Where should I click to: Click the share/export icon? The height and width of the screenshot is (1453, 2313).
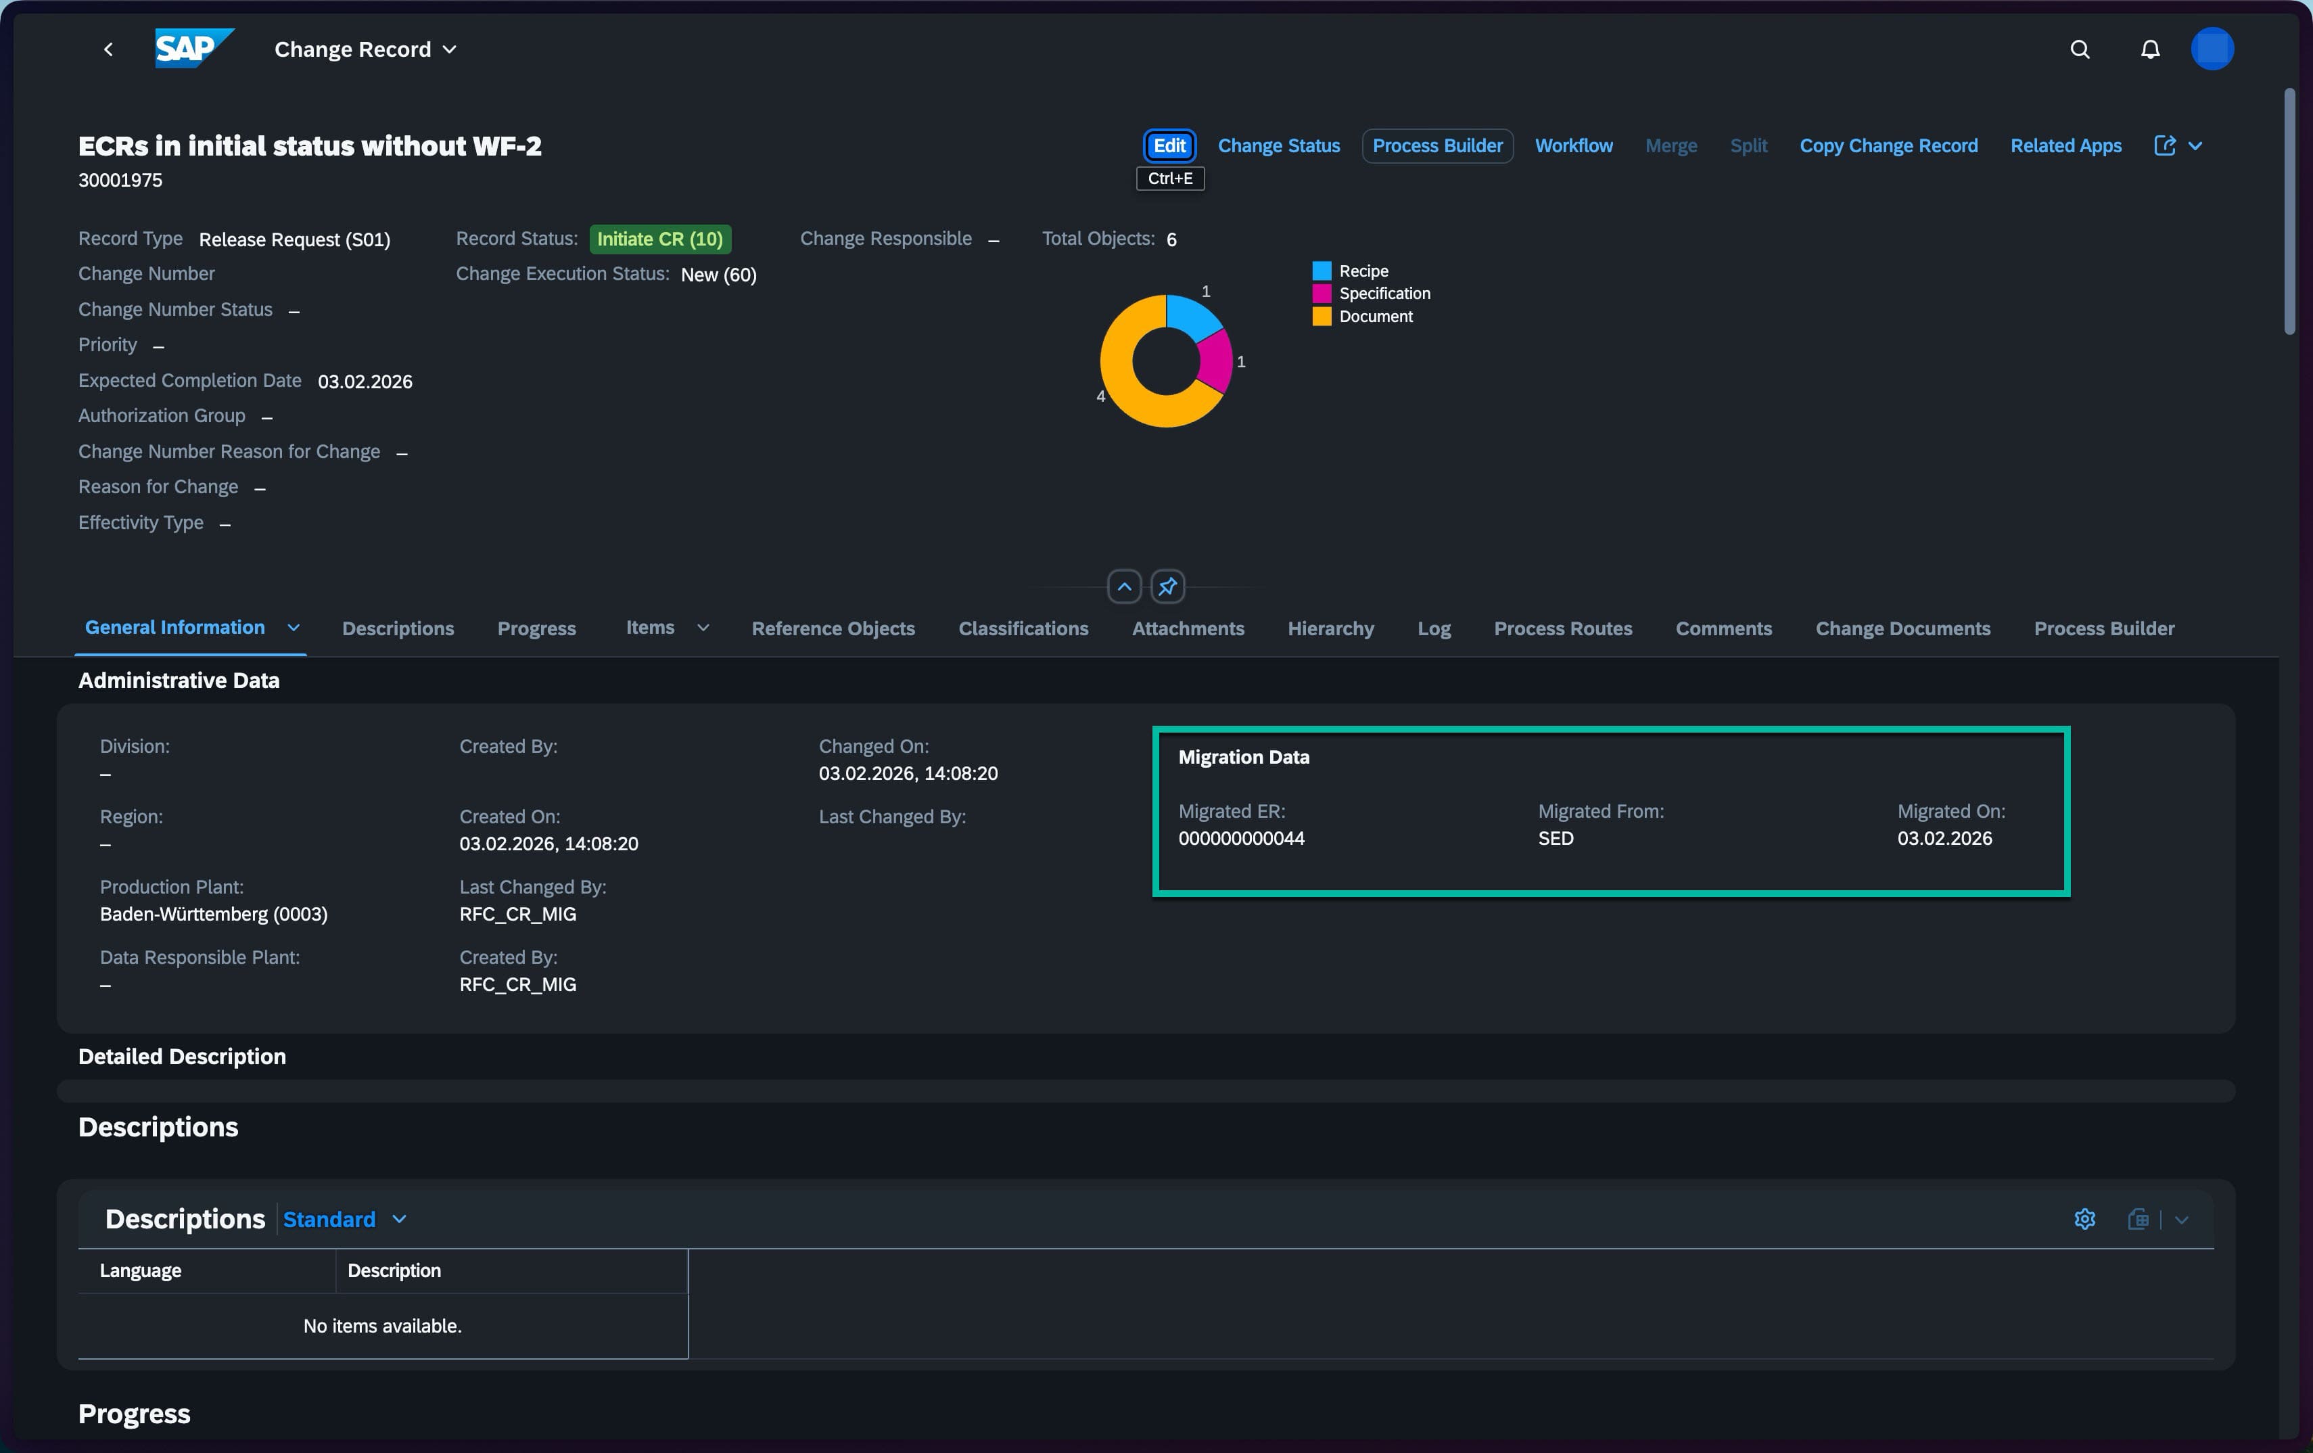2165,146
